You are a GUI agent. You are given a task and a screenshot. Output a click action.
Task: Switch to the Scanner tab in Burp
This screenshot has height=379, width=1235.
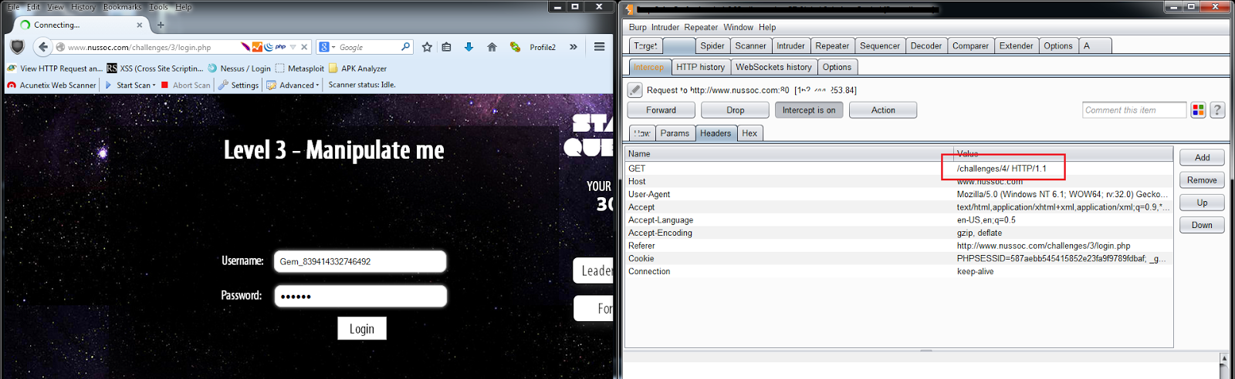(750, 45)
